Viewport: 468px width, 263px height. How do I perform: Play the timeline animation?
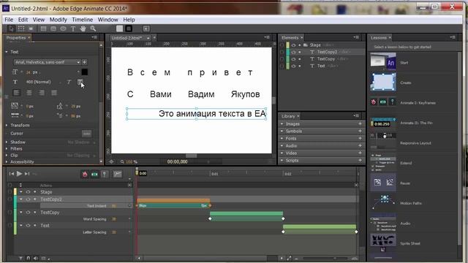tap(19, 174)
